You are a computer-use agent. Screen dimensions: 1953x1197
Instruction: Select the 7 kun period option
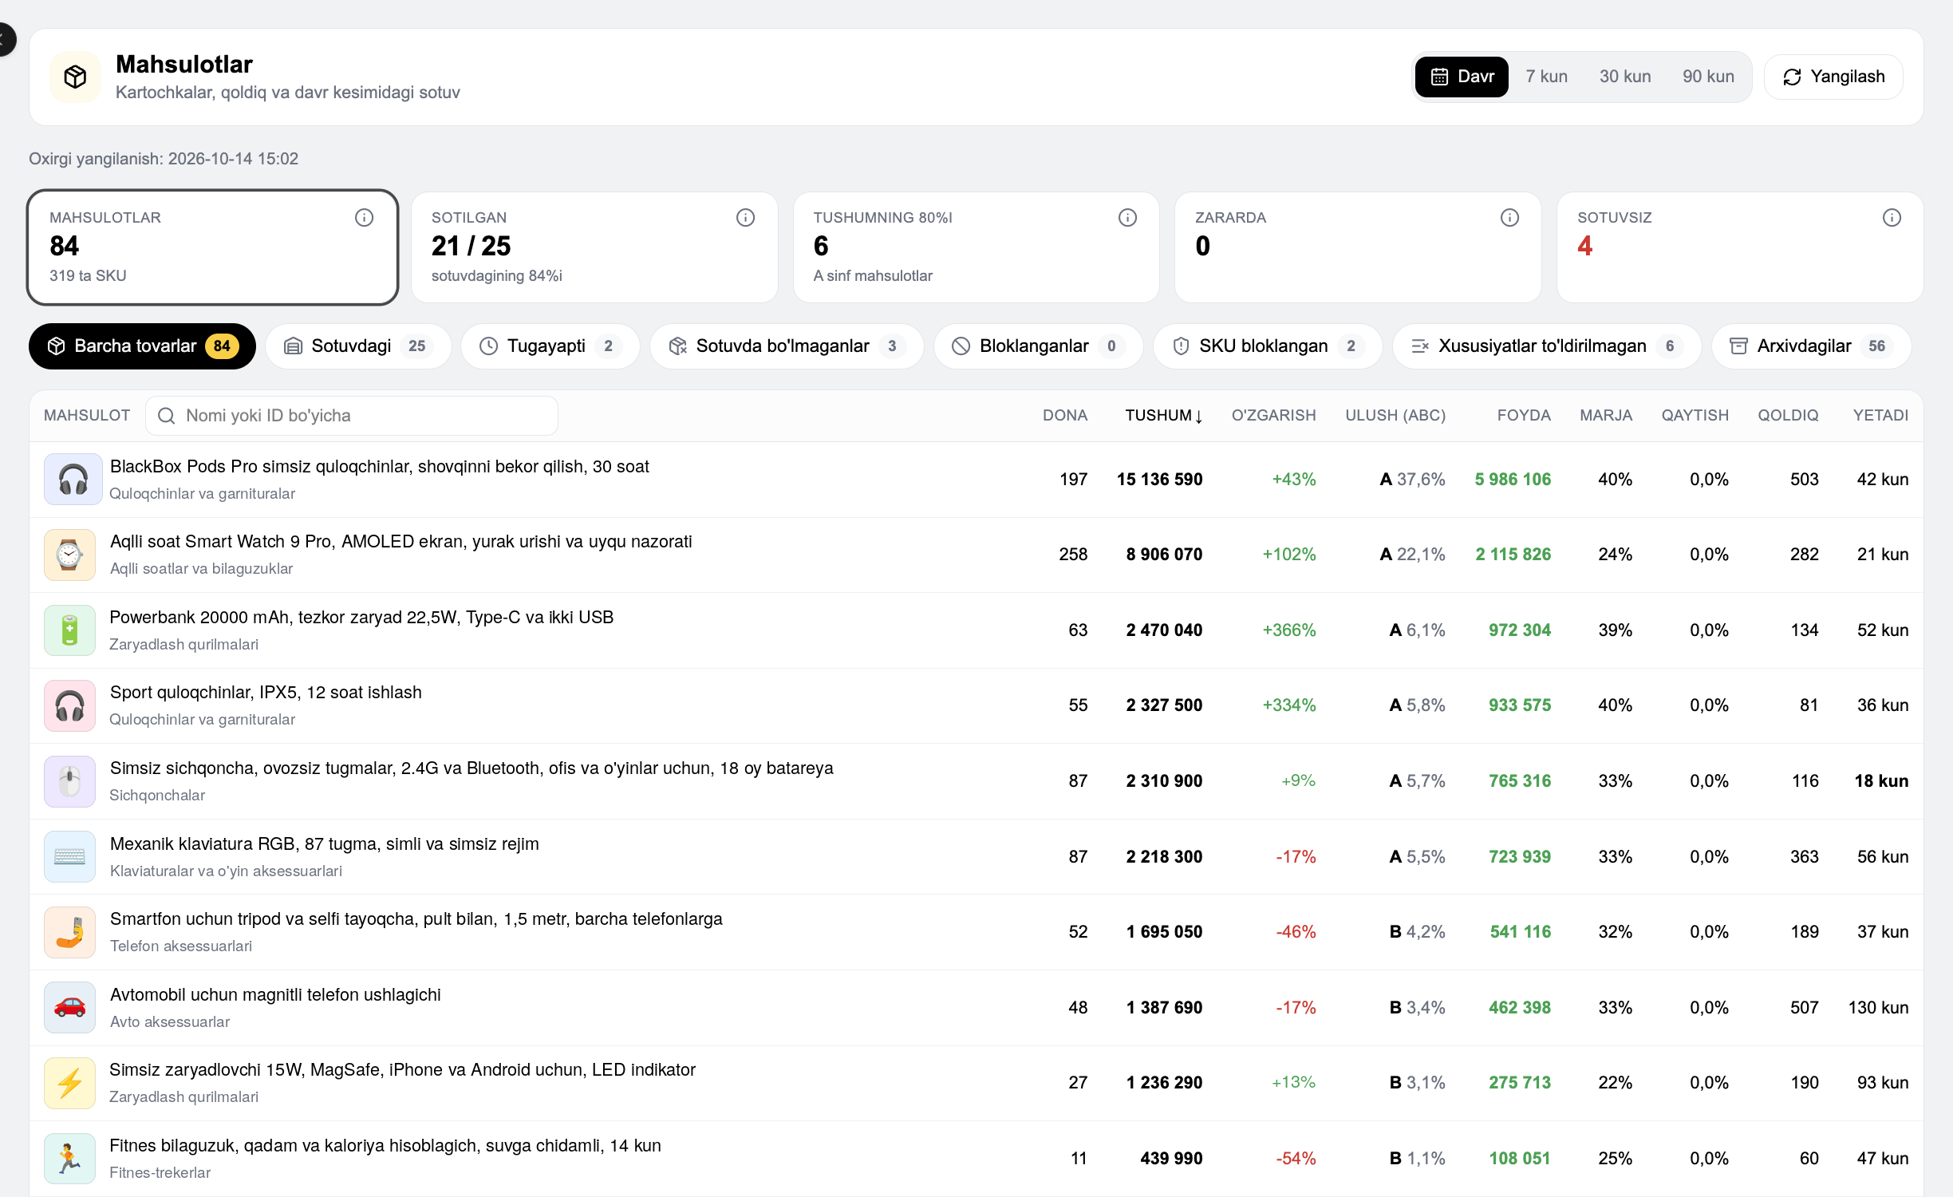[1546, 77]
